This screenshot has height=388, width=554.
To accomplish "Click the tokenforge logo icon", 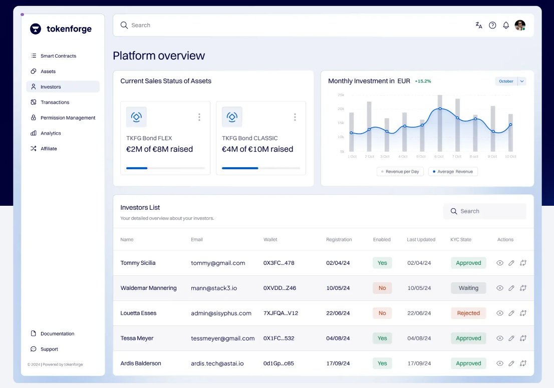I will coord(36,29).
